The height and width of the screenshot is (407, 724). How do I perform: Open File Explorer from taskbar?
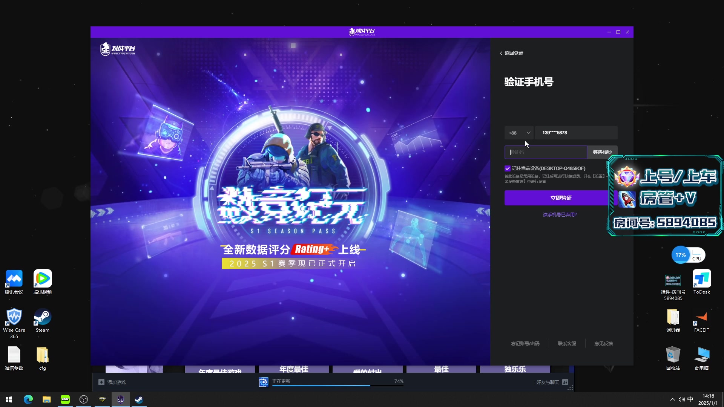47,399
